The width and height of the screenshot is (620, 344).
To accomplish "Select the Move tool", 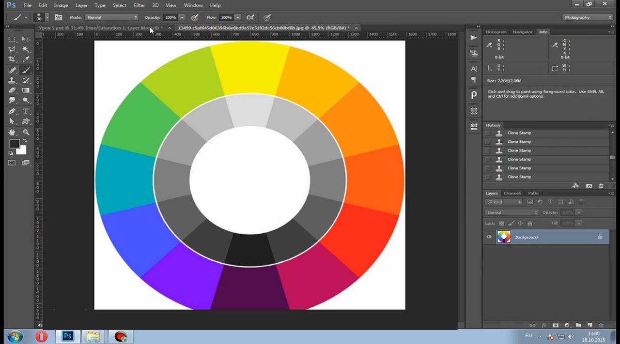I will coord(26,39).
